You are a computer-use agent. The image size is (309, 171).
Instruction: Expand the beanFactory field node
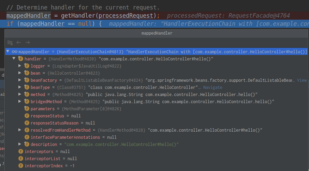click(x=20, y=80)
